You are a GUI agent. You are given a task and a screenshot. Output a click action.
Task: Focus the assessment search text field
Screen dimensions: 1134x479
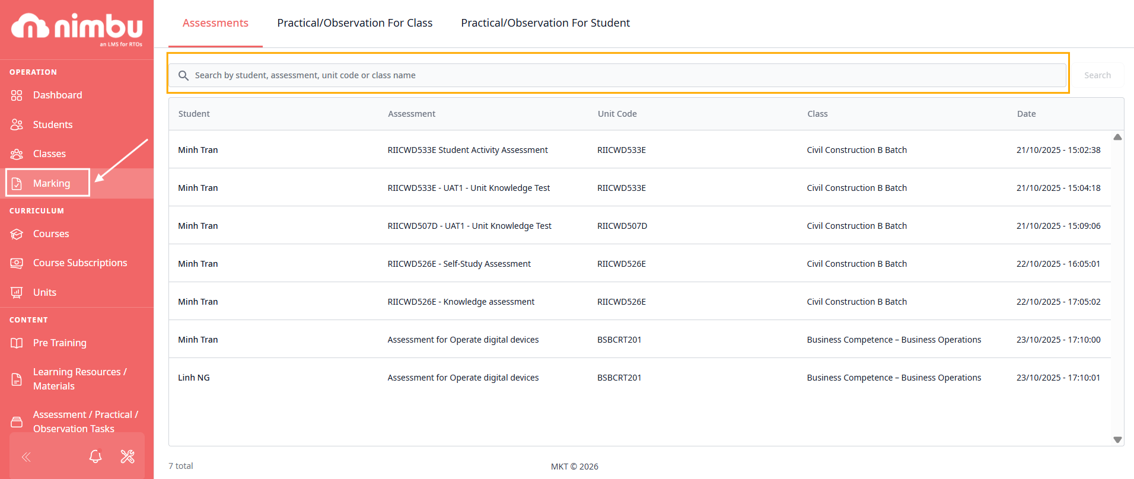[617, 75]
